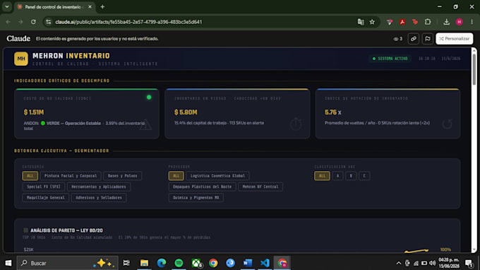Click the $ 1.51M cost value

tap(34, 112)
